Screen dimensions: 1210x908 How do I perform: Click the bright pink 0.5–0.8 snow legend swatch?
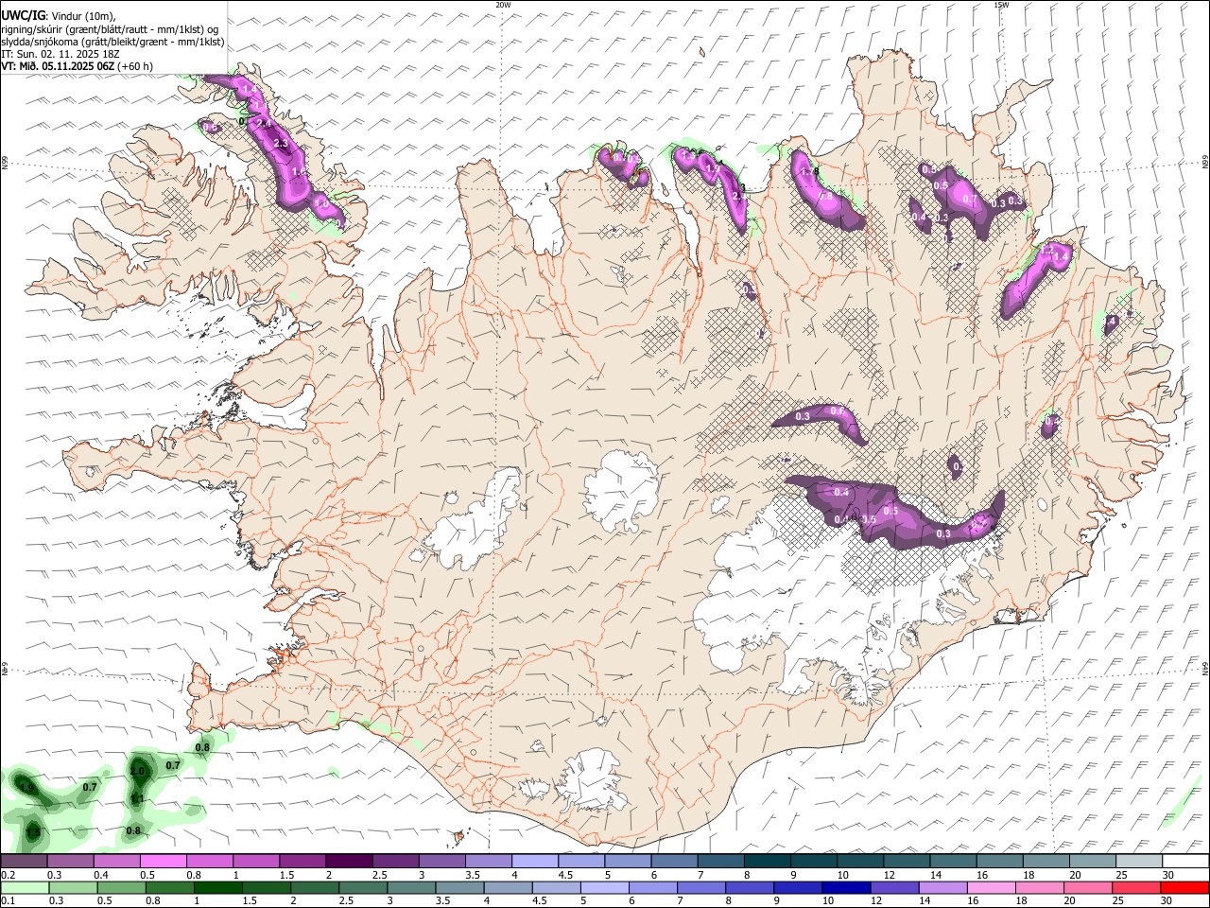coord(163,862)
